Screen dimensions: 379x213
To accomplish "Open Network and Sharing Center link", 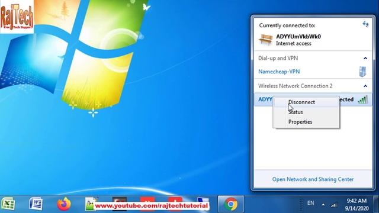I will (313, 179).
